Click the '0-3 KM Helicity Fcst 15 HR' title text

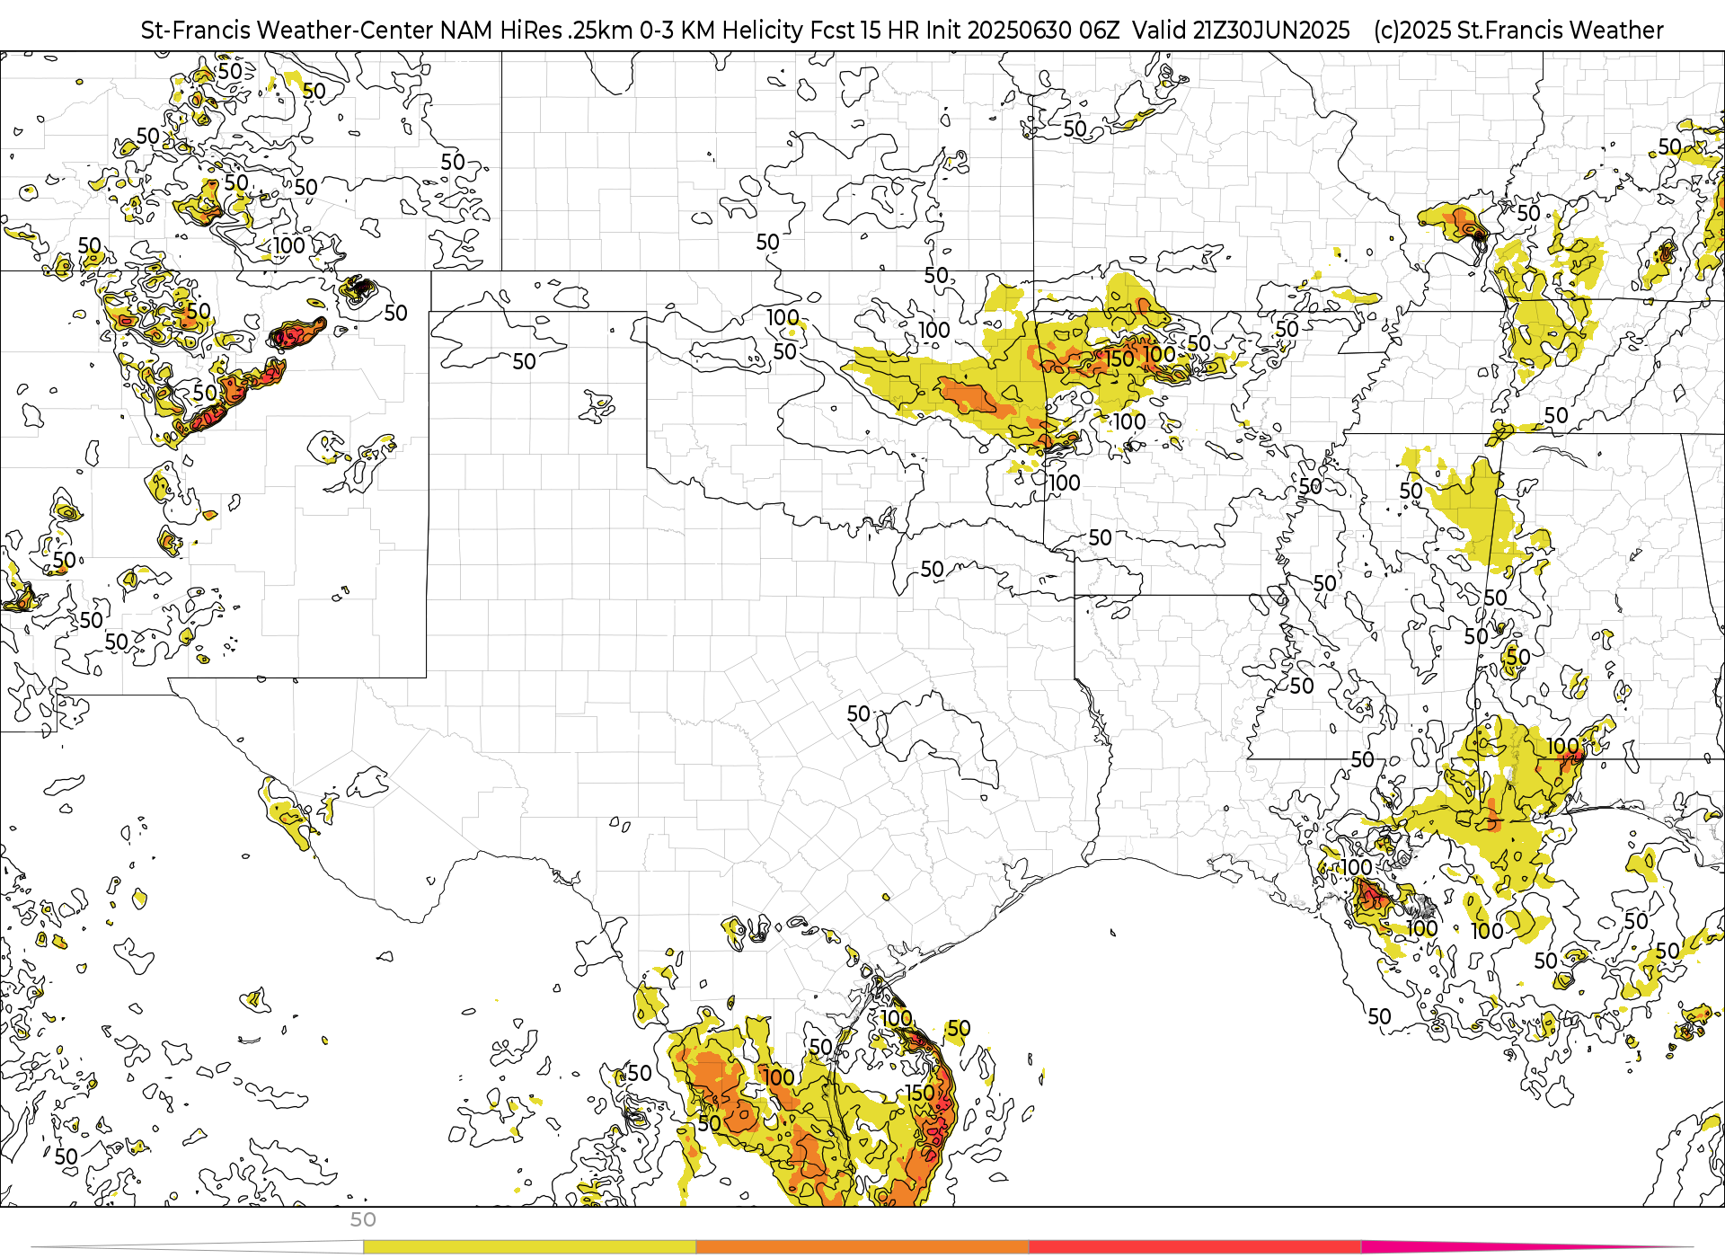point(780,31)
